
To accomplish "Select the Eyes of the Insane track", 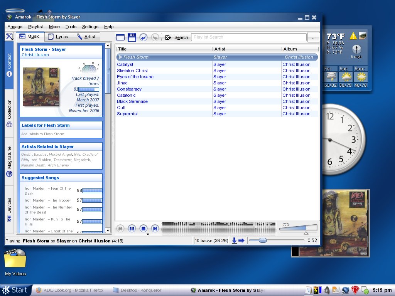I will [217, 77].
